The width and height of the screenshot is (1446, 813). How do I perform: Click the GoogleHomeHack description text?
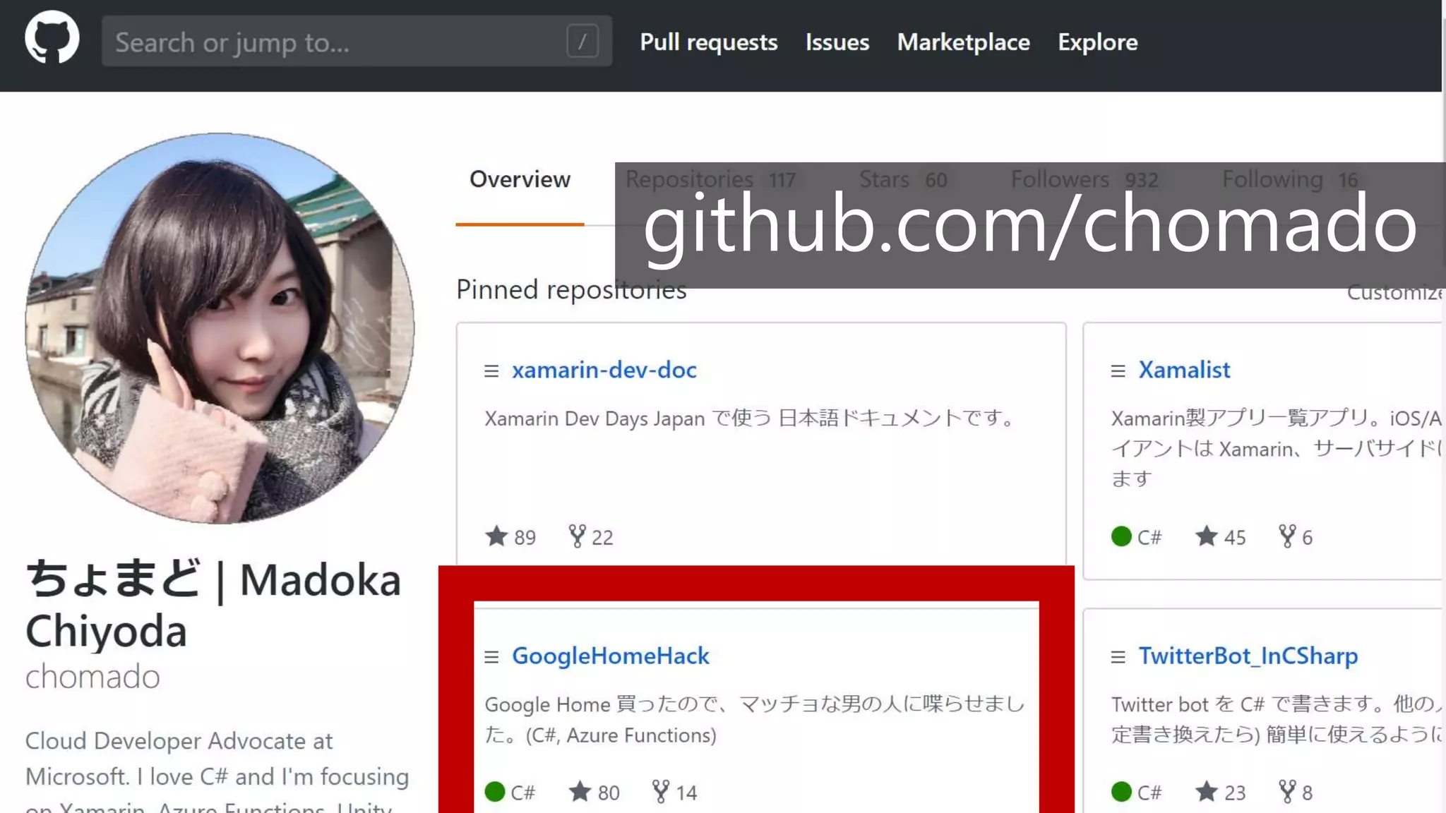coord(754,719)
